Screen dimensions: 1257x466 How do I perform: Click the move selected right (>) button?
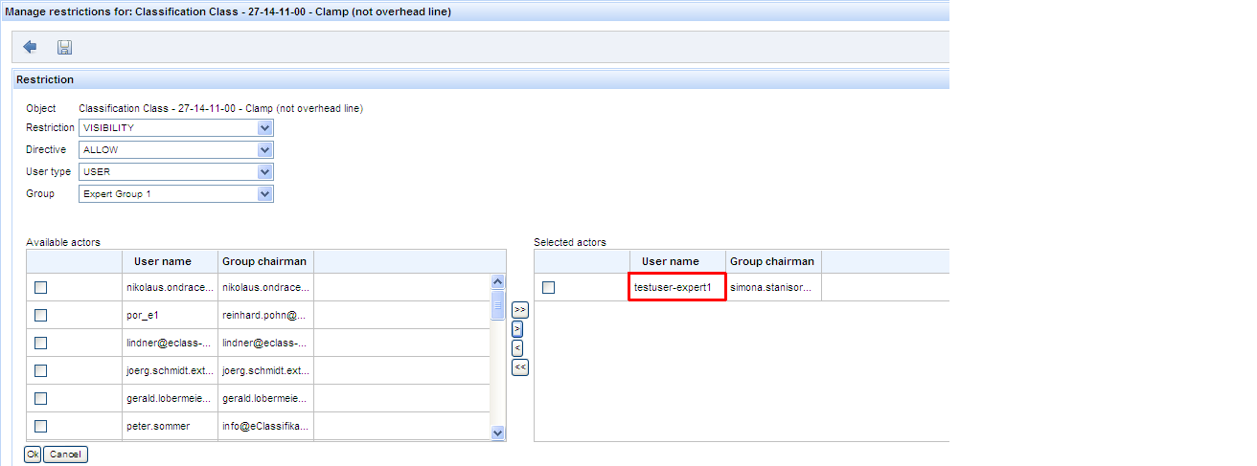click(518, 329)
